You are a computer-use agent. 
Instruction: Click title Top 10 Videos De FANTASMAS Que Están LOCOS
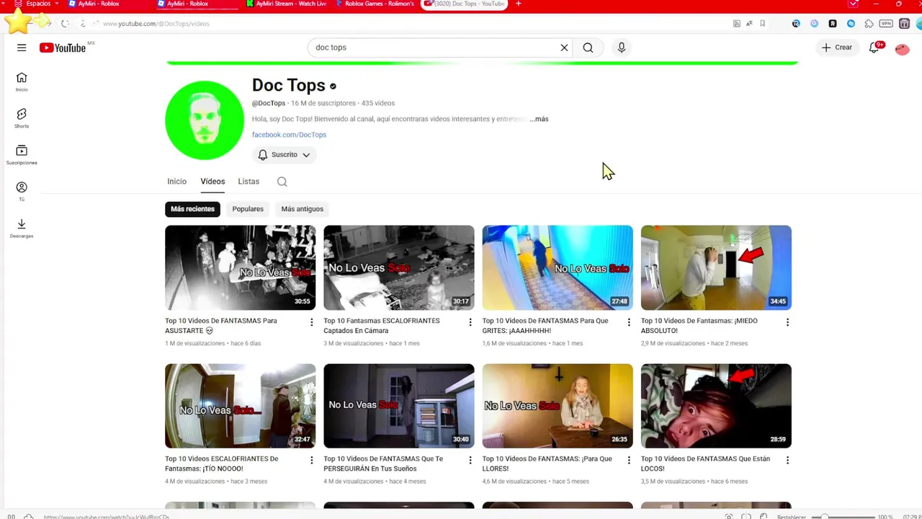point(705,463)
